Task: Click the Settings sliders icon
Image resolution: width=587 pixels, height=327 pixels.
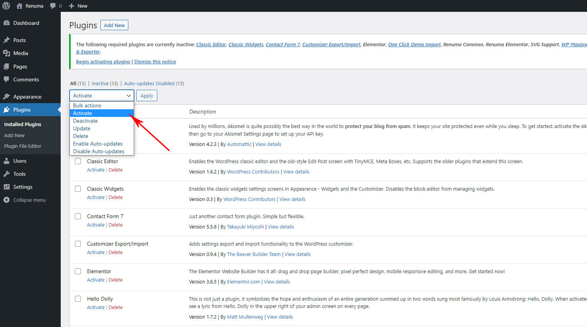Action: point(6,187)
